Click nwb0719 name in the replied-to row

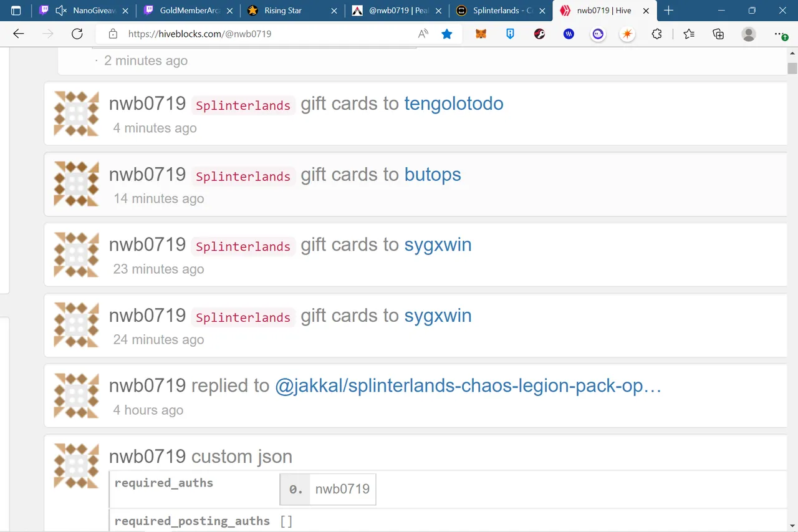click(x=147, y=386)
